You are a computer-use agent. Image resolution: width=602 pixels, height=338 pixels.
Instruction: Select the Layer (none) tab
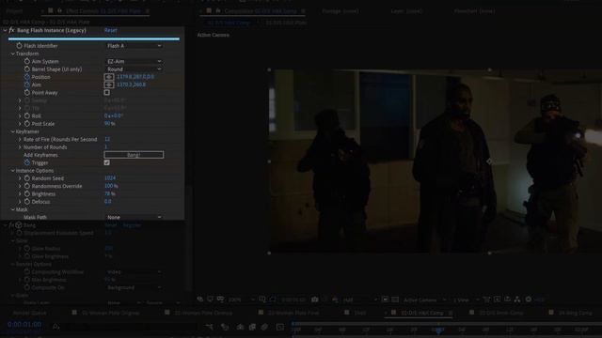tap(406, 11)
